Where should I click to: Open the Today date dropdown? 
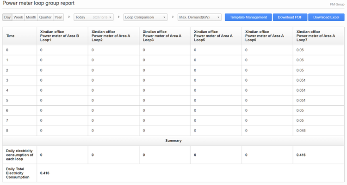93,18
